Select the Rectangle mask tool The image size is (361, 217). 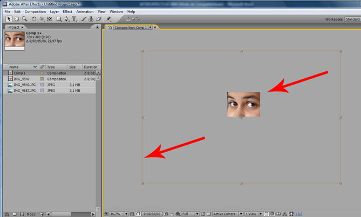click(59, 19)
